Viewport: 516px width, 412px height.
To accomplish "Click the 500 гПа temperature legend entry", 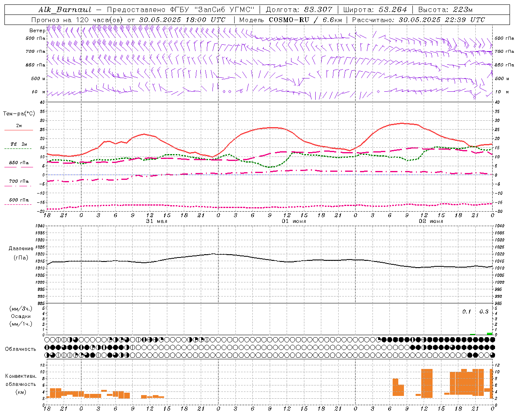I will 19,200.
